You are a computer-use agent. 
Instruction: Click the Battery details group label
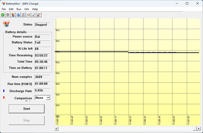[x=16, y=32]
